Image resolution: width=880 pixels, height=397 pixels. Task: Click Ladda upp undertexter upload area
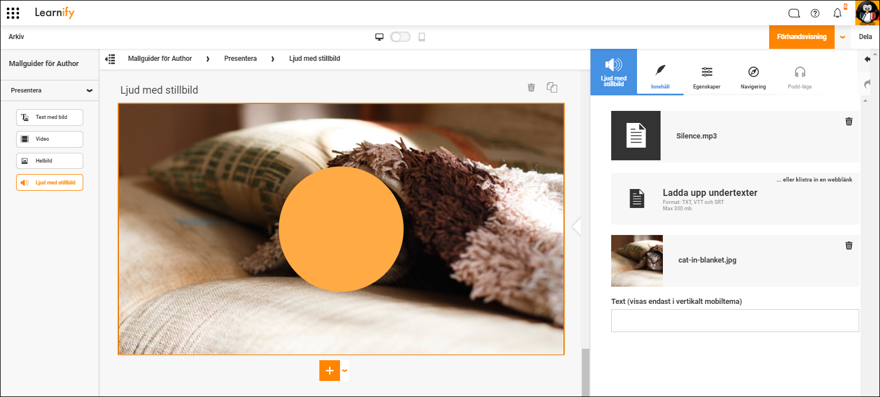[735, 199]
